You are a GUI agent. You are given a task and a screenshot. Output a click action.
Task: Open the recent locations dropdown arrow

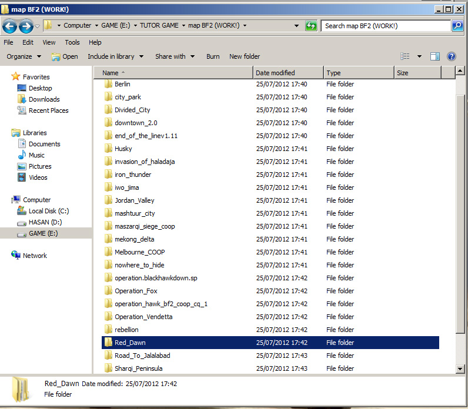(x=37, y=26)
